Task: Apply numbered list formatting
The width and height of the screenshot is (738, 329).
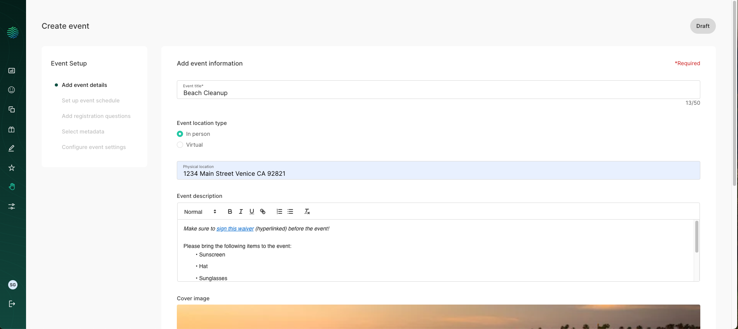Action: click(x=279, y=211)
